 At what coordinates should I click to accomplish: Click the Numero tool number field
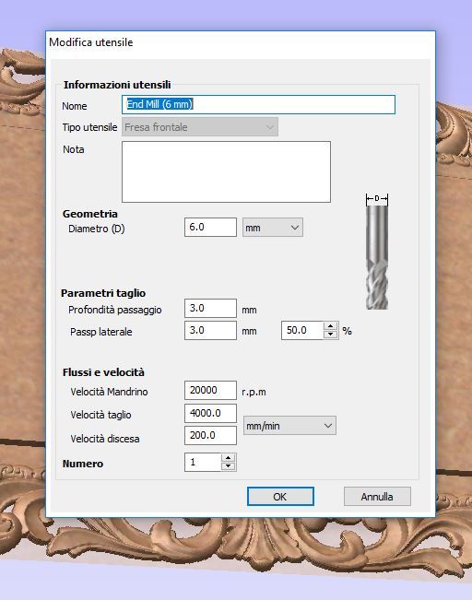(203, 463)
